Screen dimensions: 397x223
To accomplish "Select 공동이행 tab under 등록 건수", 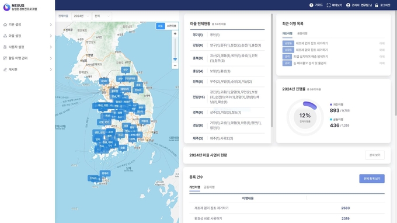I will [x=209, y=187].
